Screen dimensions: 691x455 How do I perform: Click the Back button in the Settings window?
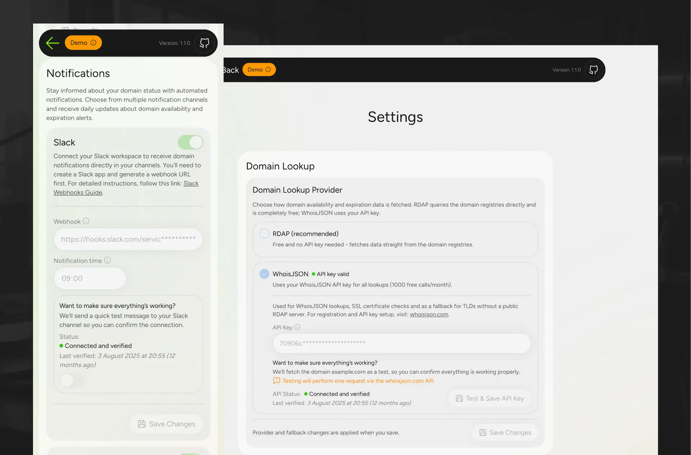231,70
